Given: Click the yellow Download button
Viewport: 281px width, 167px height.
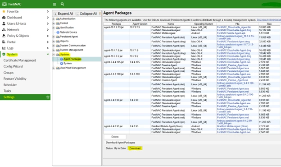Looking at the screenshot, I should 135,148.
